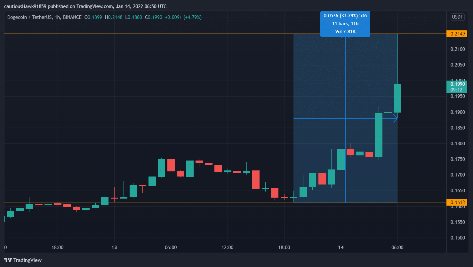Screen dimensions: 473x267
Task: Click the blue horizontal measurement arrowhead
Action: pos(395,118)
